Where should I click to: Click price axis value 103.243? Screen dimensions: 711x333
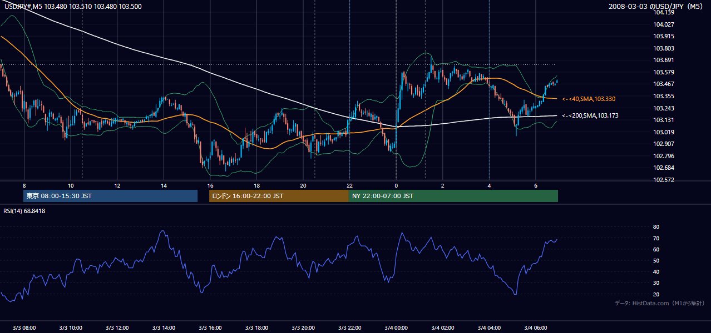point(664,108)
